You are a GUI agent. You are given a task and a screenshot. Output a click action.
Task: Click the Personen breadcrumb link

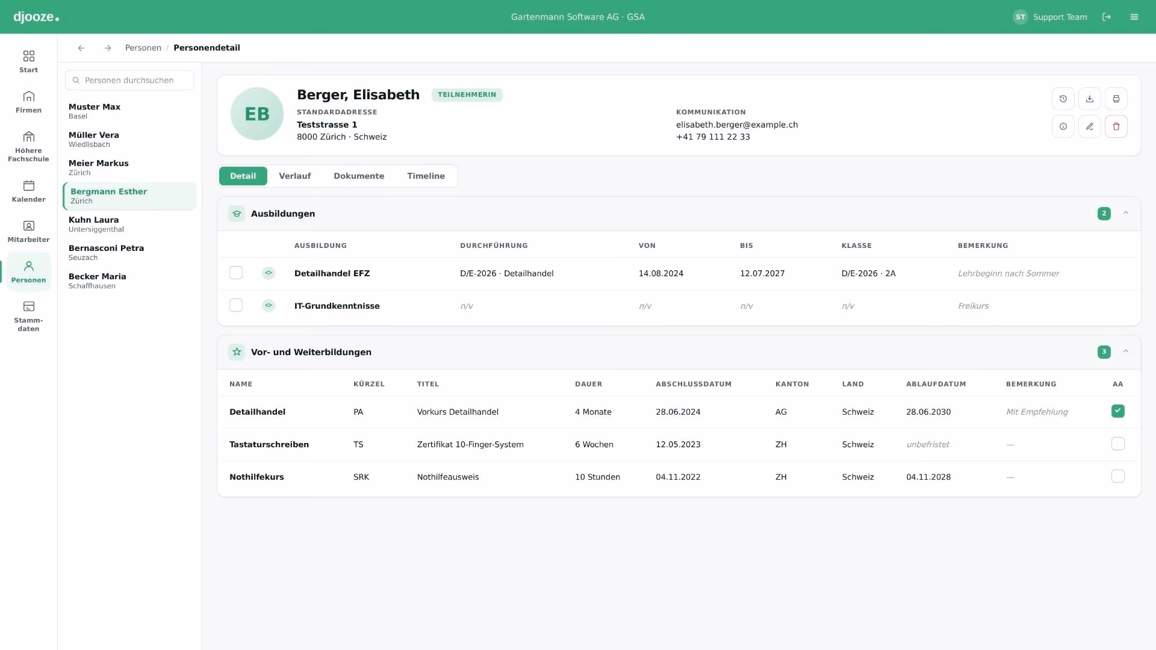(143, 48)
